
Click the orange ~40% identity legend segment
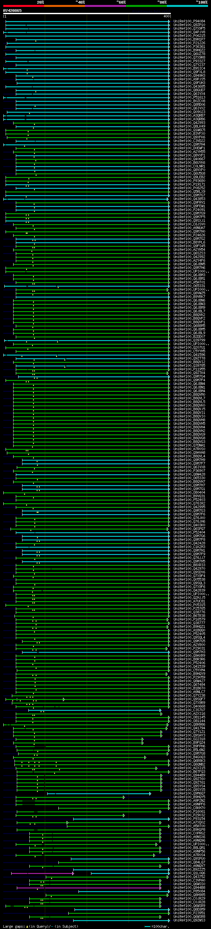pos(65,6)
